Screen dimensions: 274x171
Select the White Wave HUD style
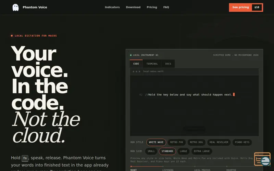point(156,142)
